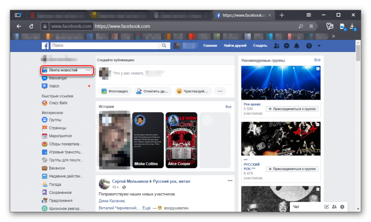Click Дима Калачев name link
371x222 pixels.
click(x=112, y=201)
